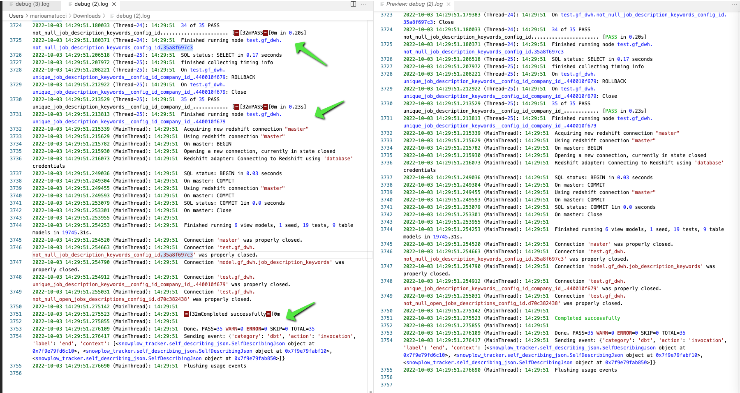The width and height of the screenshot is (740, 393).
Task: Expand the marioamatucci breadcrumb folder
Action: pos(48,16)
